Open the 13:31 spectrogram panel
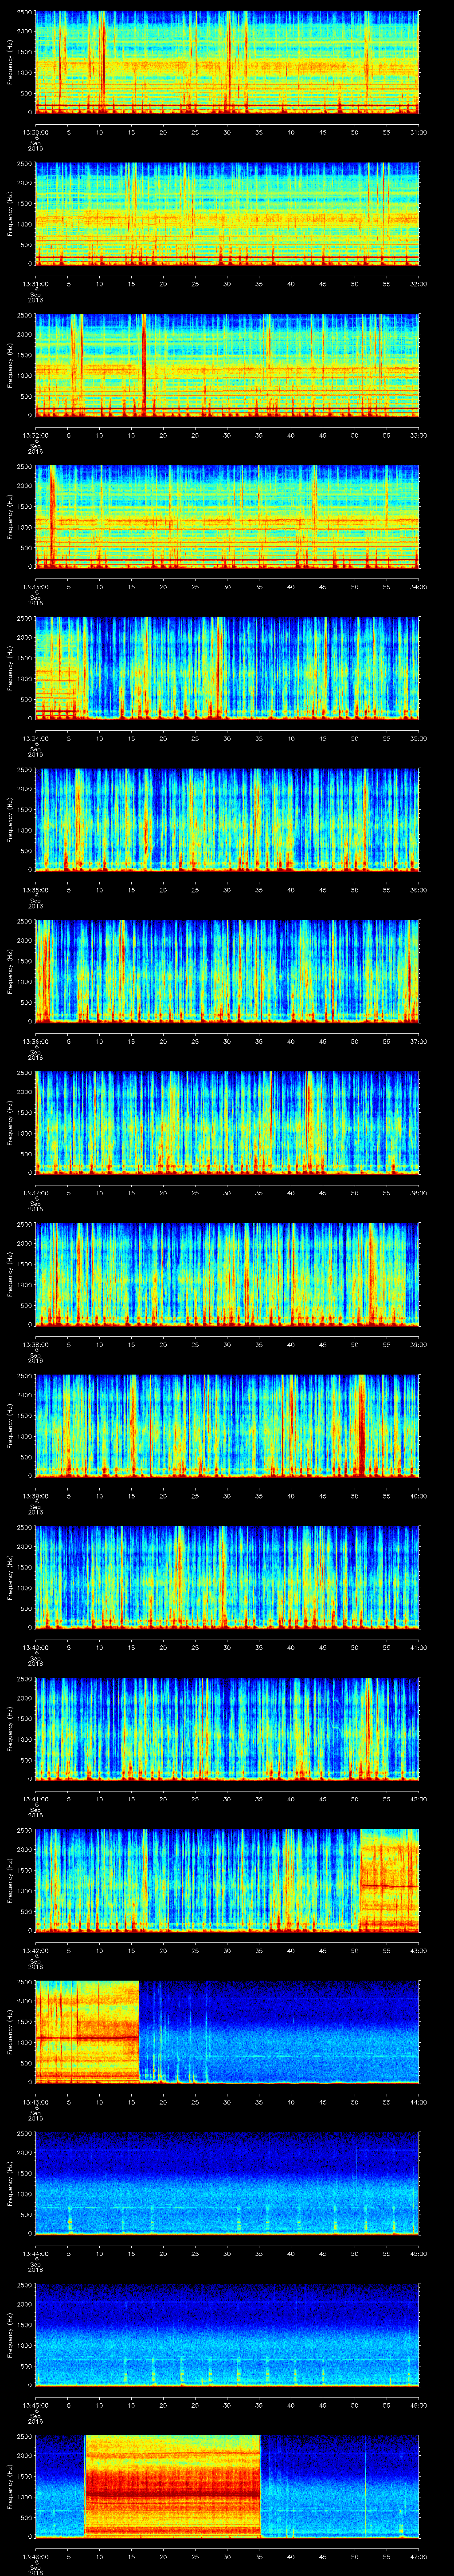 227,212
